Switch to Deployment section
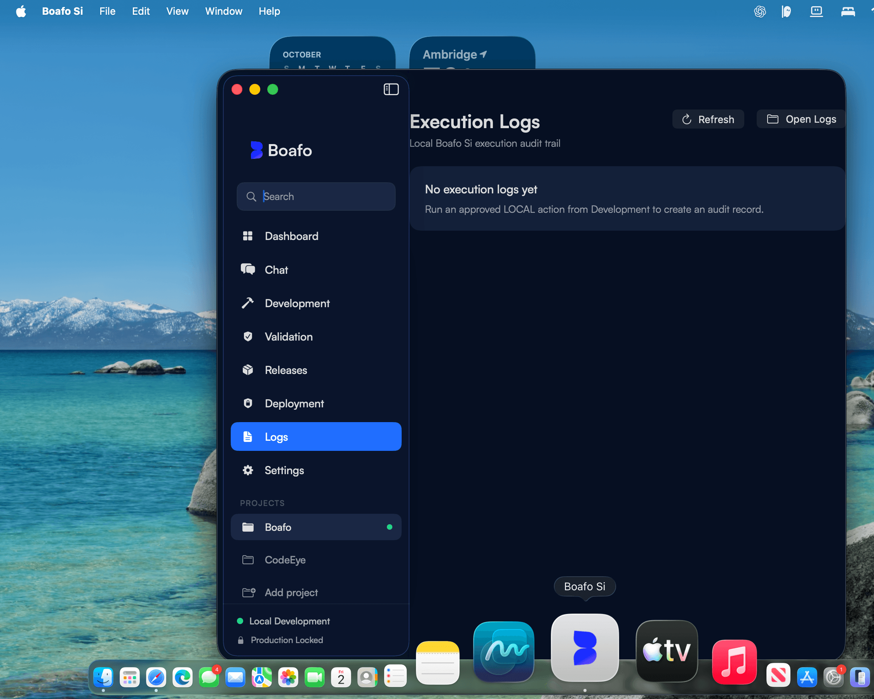 coord(316,403)
